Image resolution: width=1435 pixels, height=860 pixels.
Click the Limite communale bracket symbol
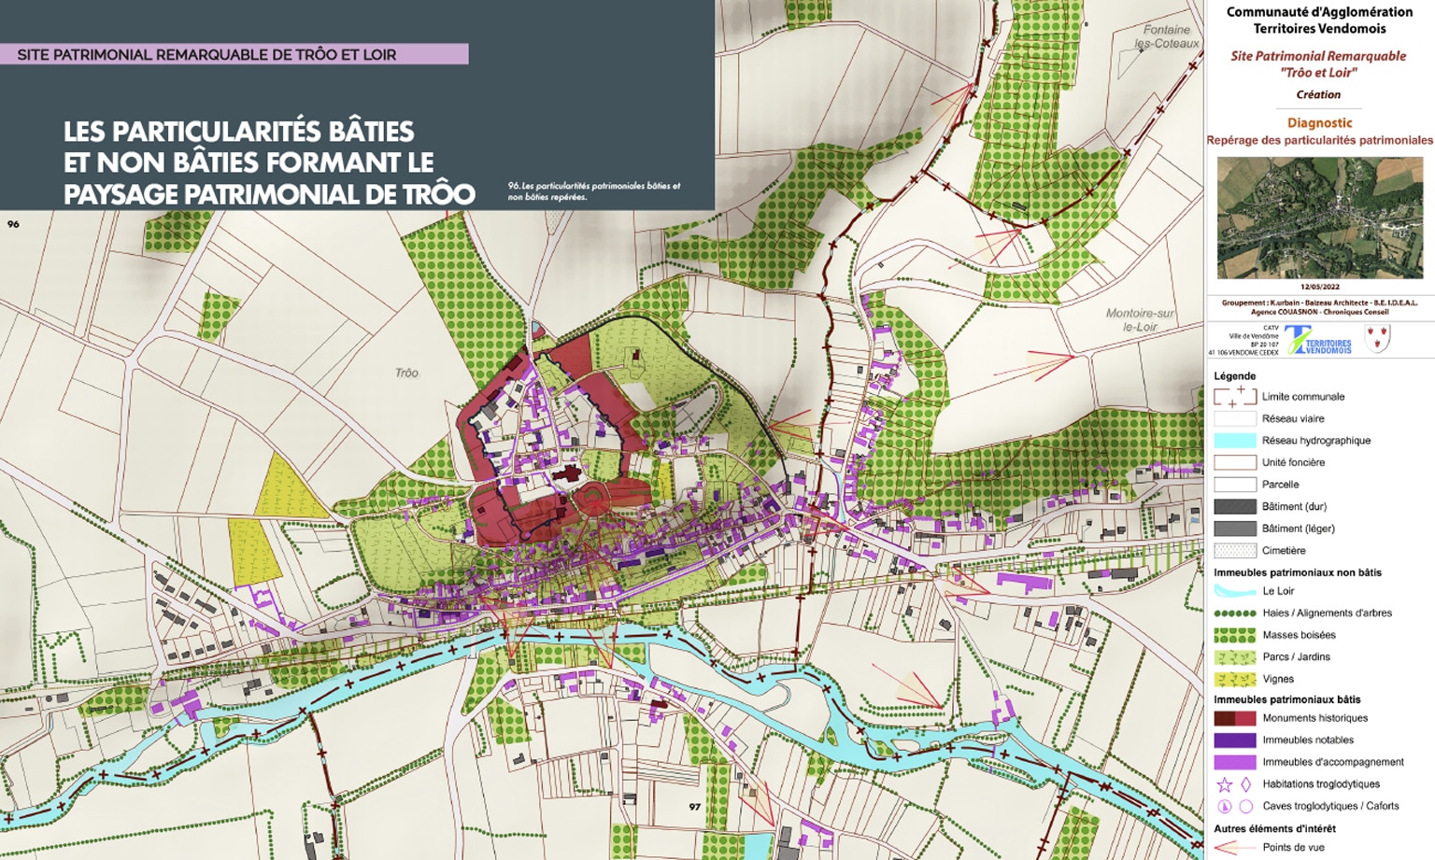point(1234,397)
